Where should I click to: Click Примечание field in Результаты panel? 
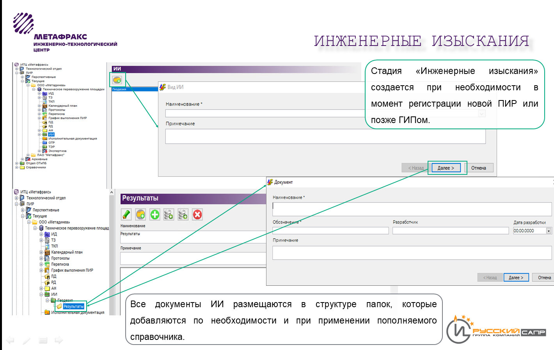194,259
